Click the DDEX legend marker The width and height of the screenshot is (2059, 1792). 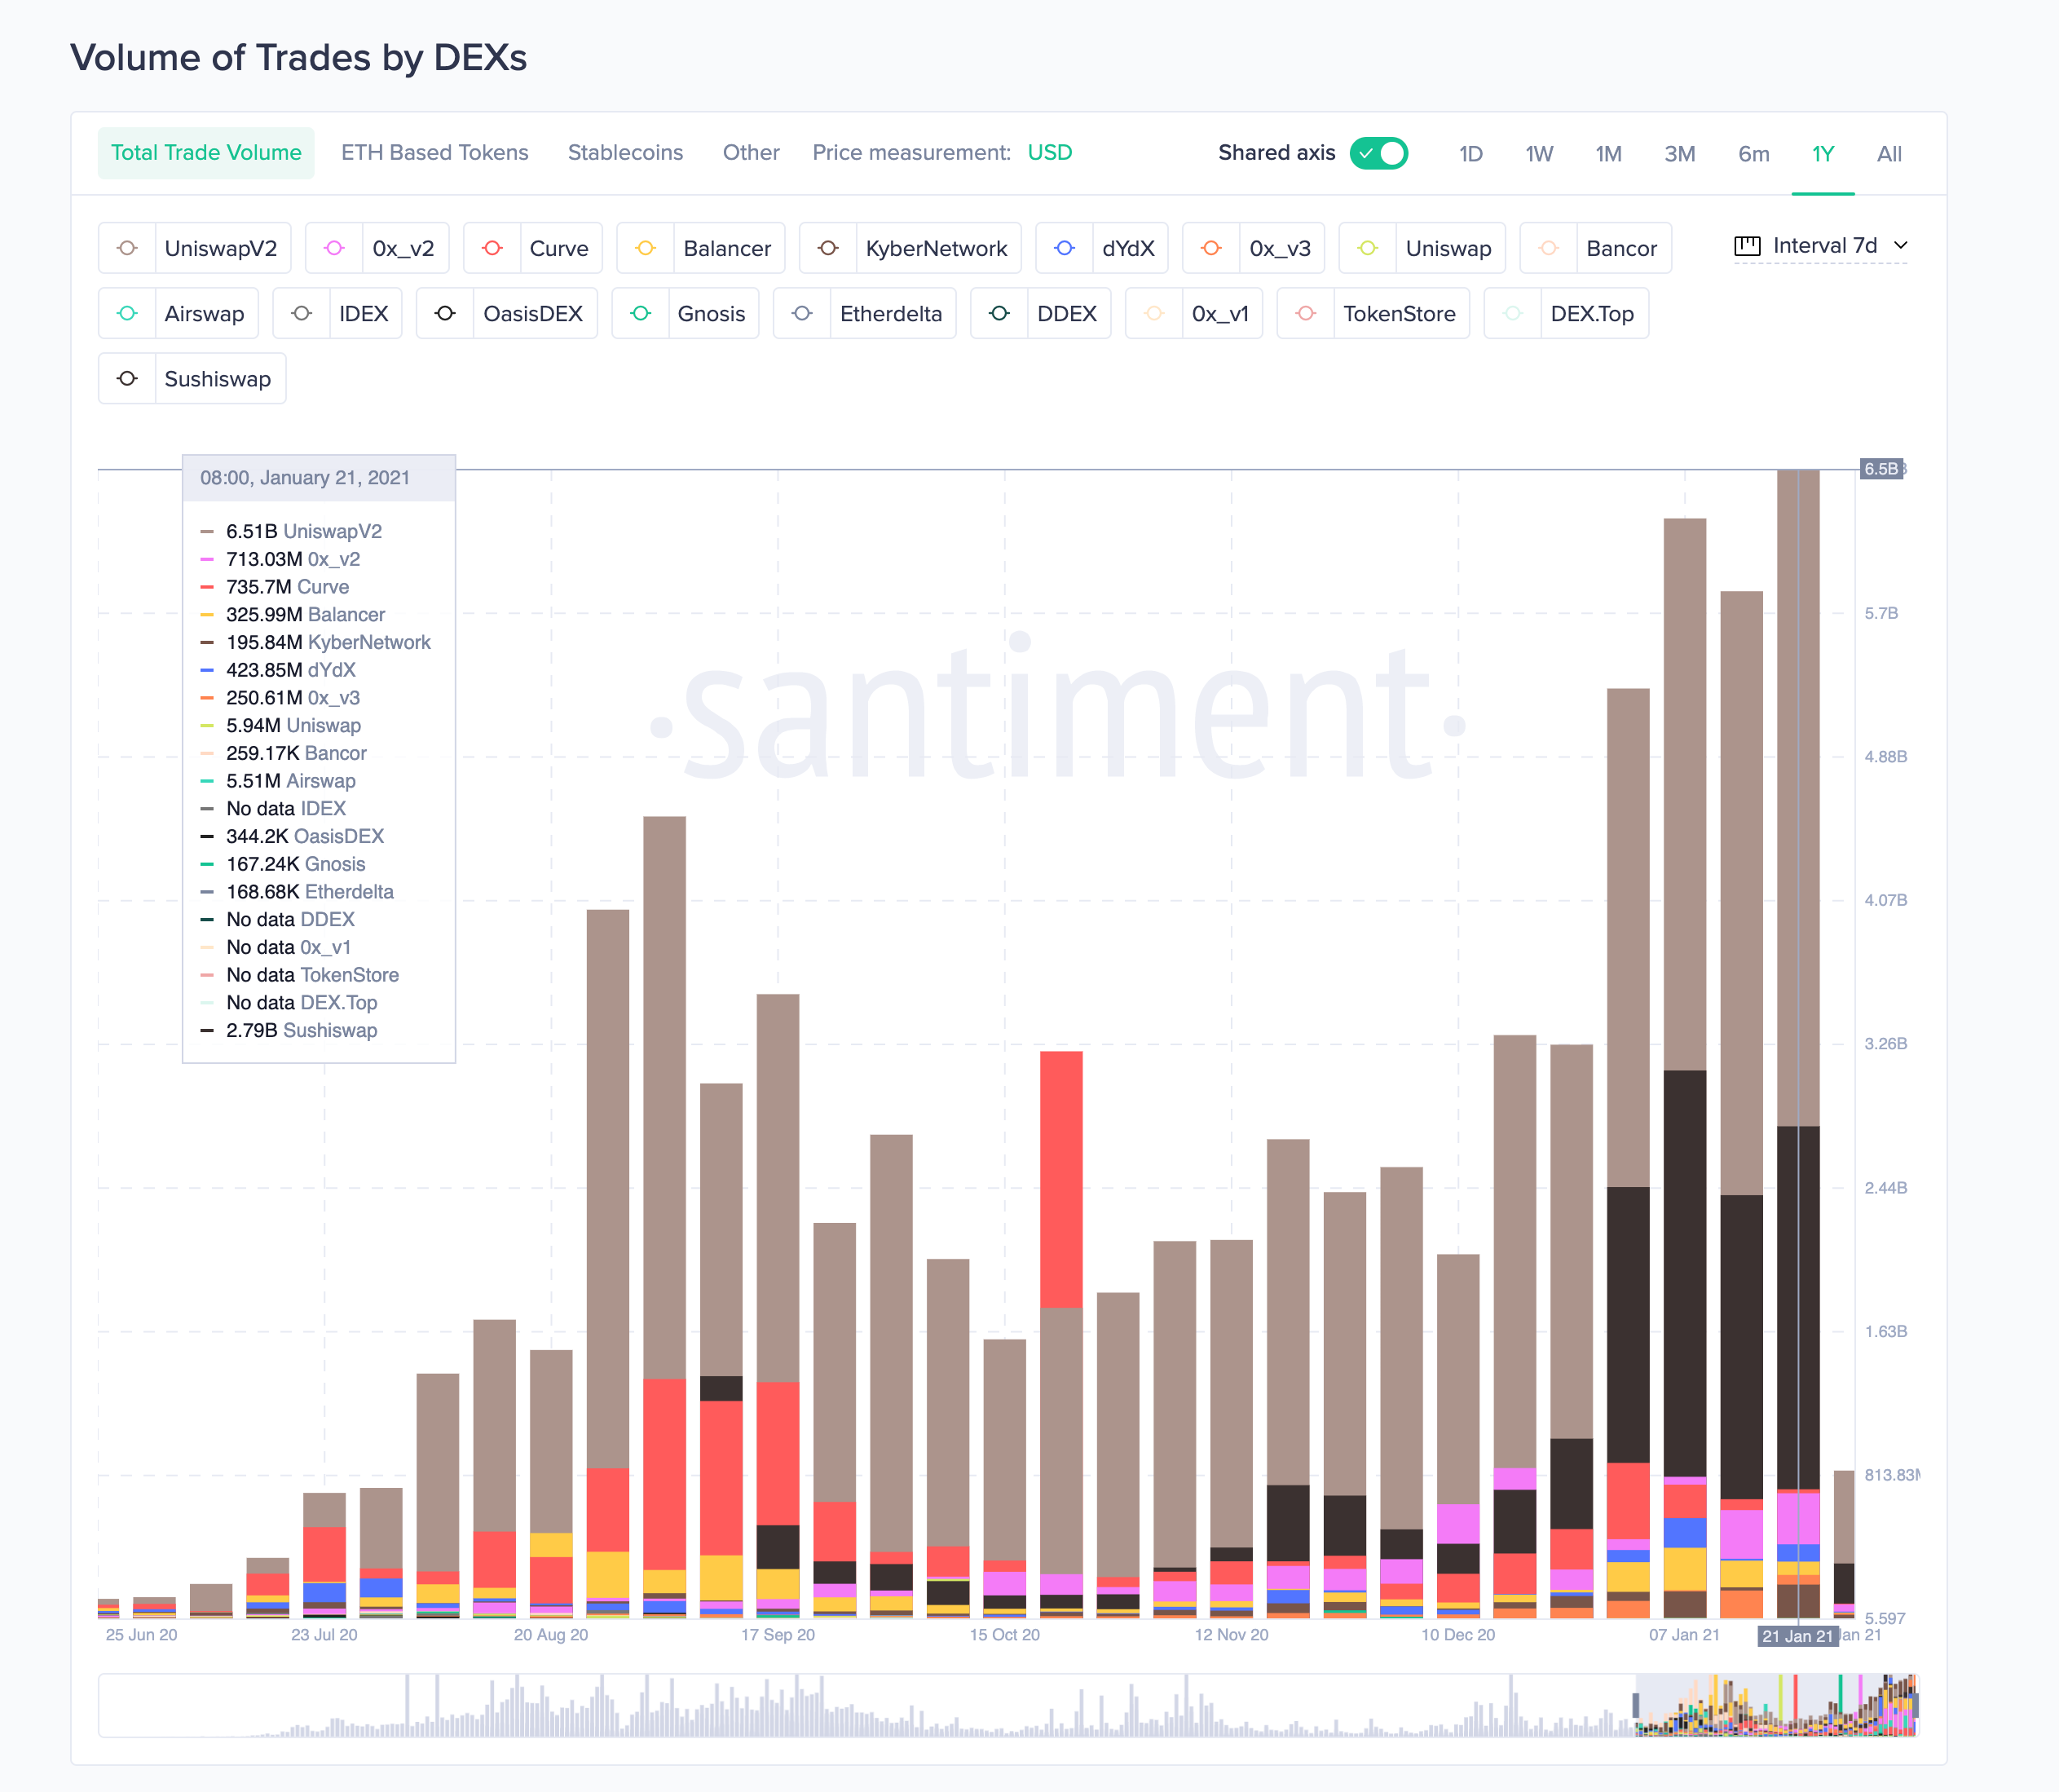click(999, 313)
